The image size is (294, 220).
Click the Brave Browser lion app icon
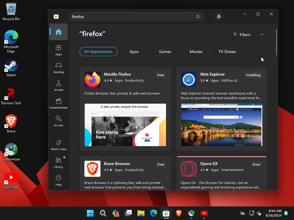pos(92,169)
